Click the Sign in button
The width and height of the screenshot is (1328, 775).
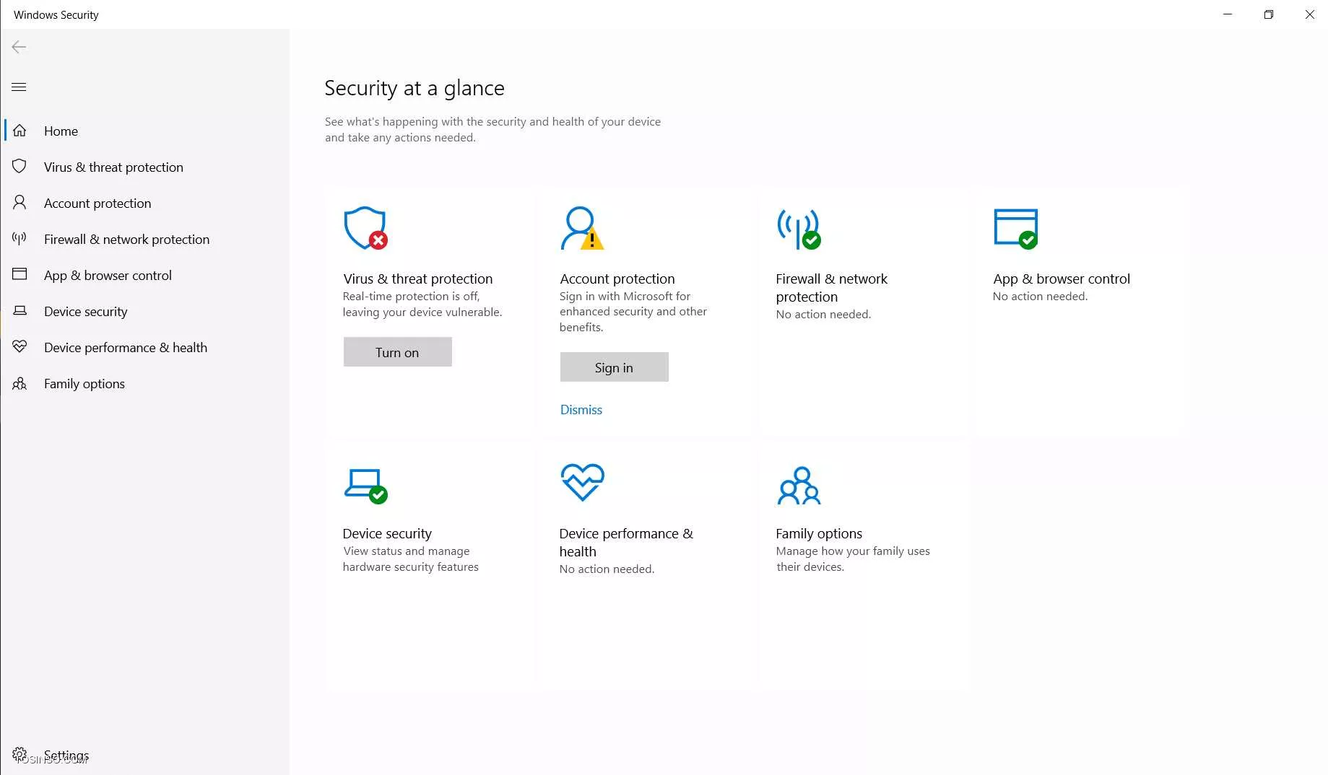click(x=614, y=367)
